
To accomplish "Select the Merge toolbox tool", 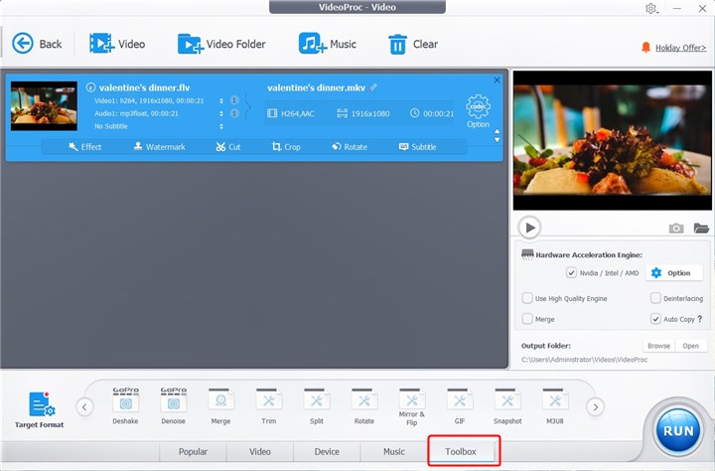I will (220, 405).
